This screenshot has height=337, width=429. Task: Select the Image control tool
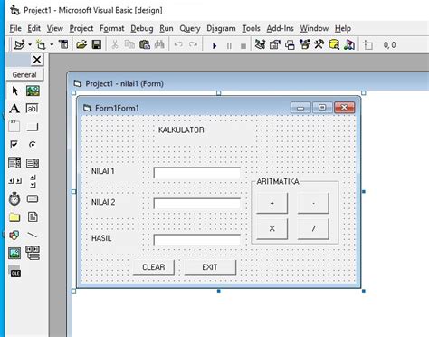pyautogui.click(x=14, y=253)
